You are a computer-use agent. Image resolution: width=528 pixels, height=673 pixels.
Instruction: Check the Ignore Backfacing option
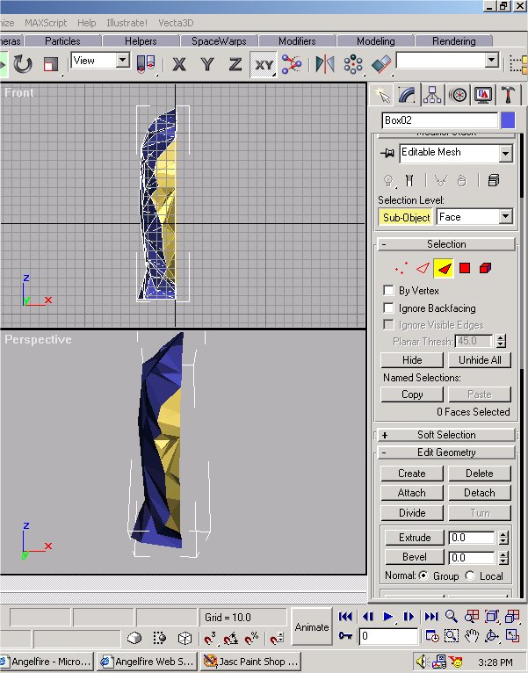click(x=389, y=308)
